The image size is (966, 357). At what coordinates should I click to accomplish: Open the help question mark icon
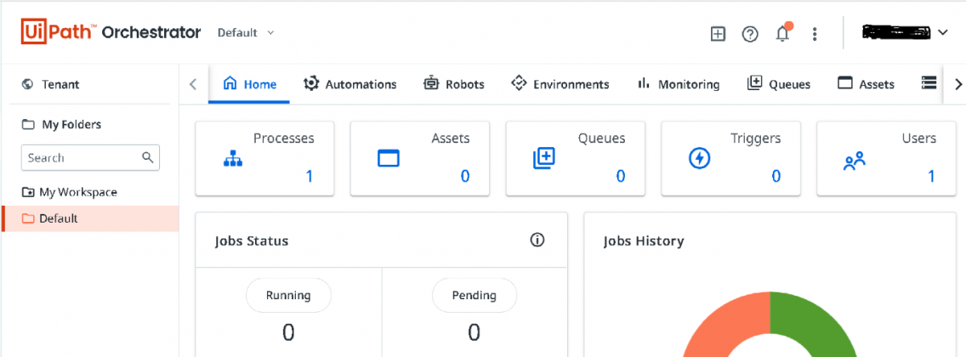[x=750, y=34]
